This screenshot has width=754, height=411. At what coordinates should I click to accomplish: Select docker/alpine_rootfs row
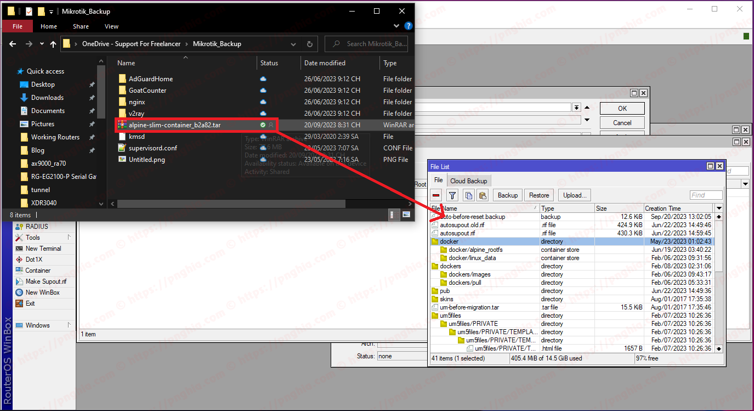pyautogui.click(x=572, y=250)
